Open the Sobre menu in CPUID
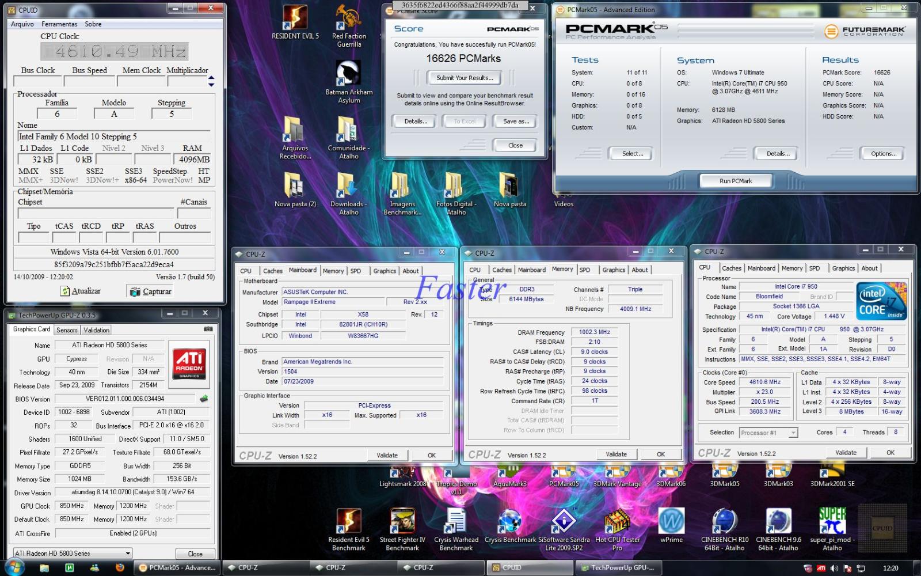 93,24
